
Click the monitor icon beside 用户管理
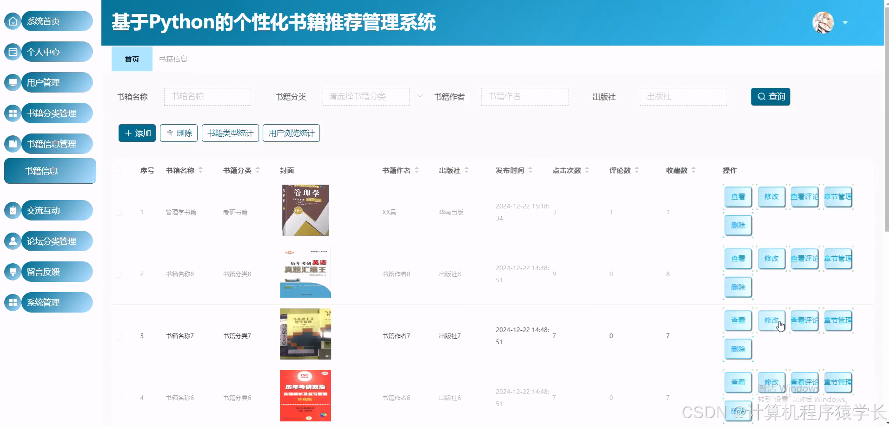coord(13,82)
